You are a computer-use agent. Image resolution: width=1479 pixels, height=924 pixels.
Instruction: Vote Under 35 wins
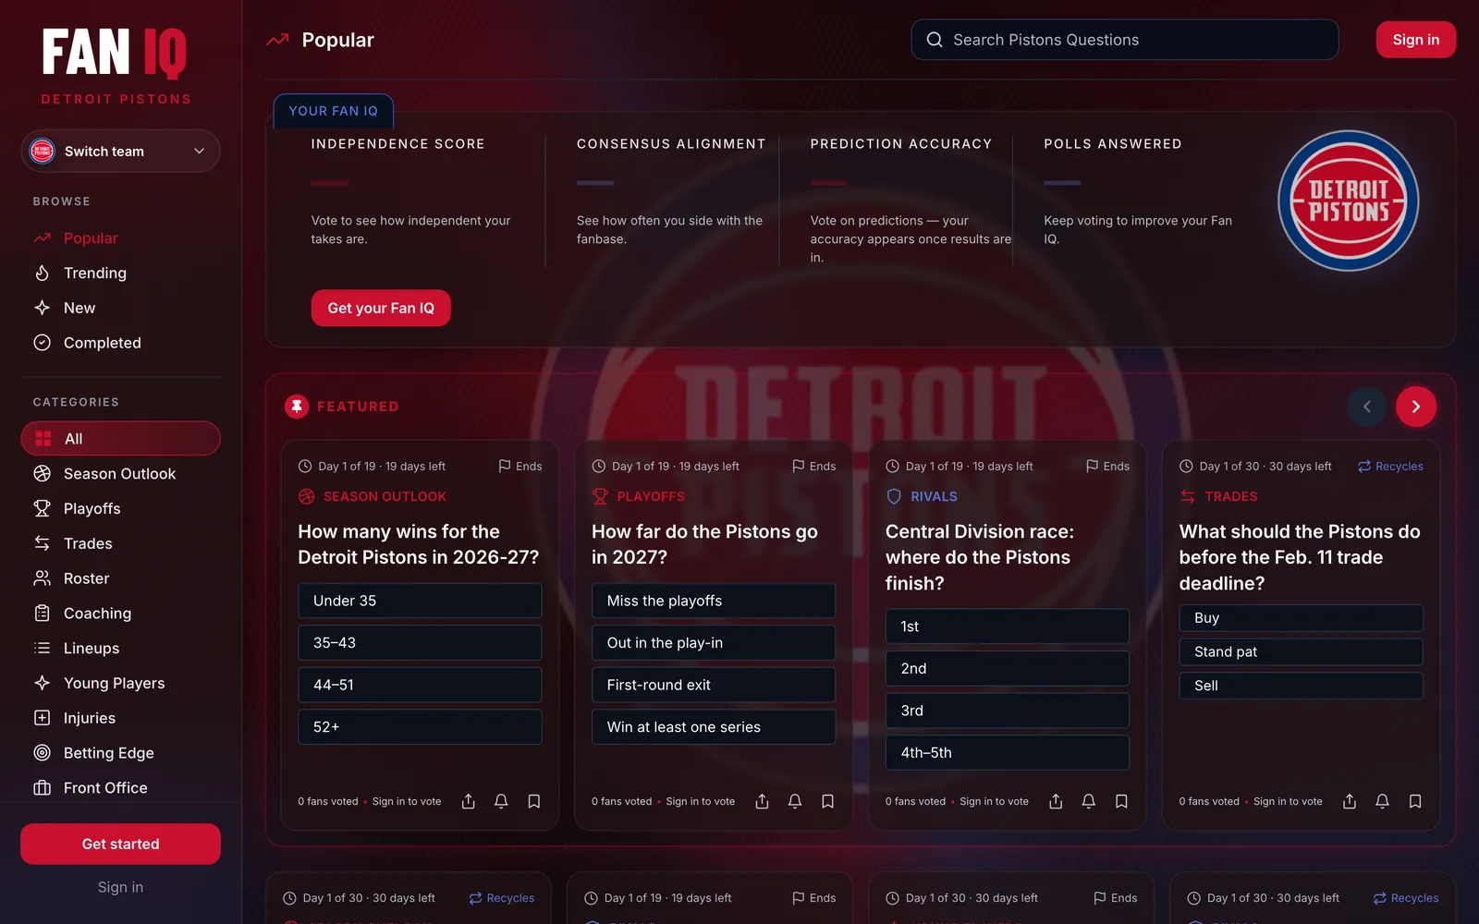[420, 601]
